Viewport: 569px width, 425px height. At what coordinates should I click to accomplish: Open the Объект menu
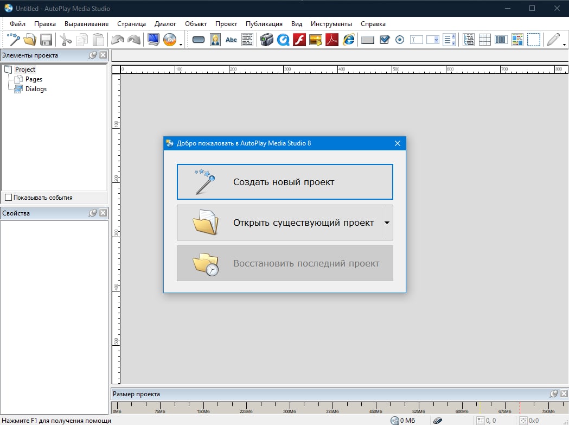(x=196, y=24)
